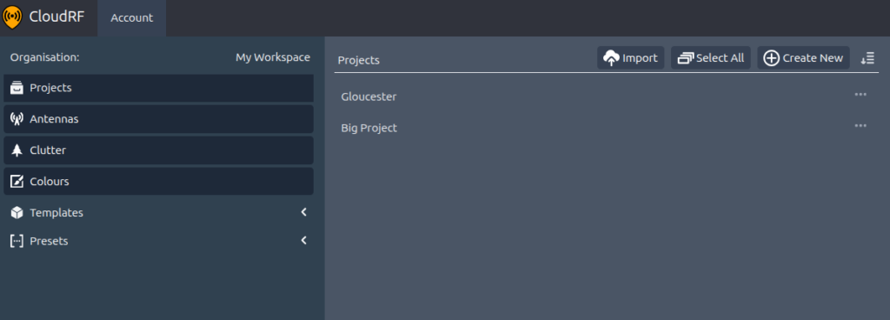Open the Antennas menu item
The width and height of the screenshot is (890, 320).
tap(158, 119)
